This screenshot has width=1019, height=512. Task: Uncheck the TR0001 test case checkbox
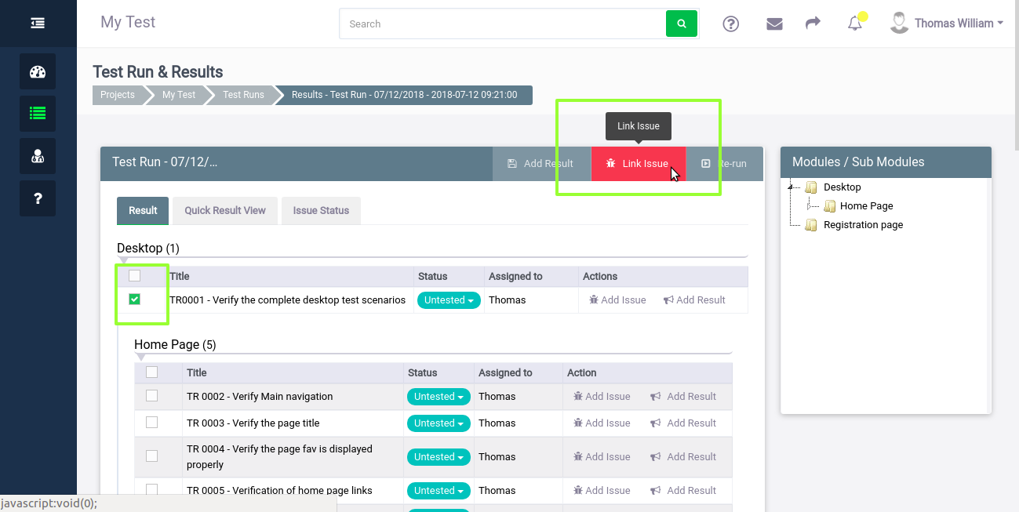tap(134, 300)
